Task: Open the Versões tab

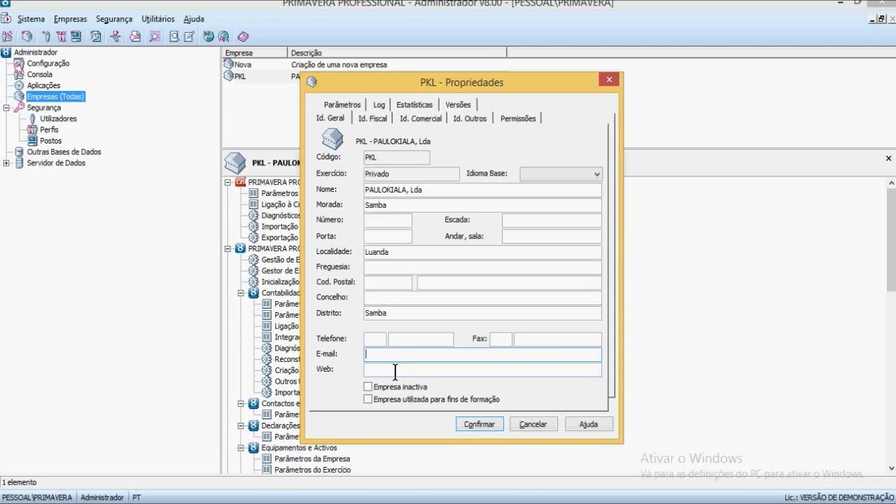Action: [458, 105]
